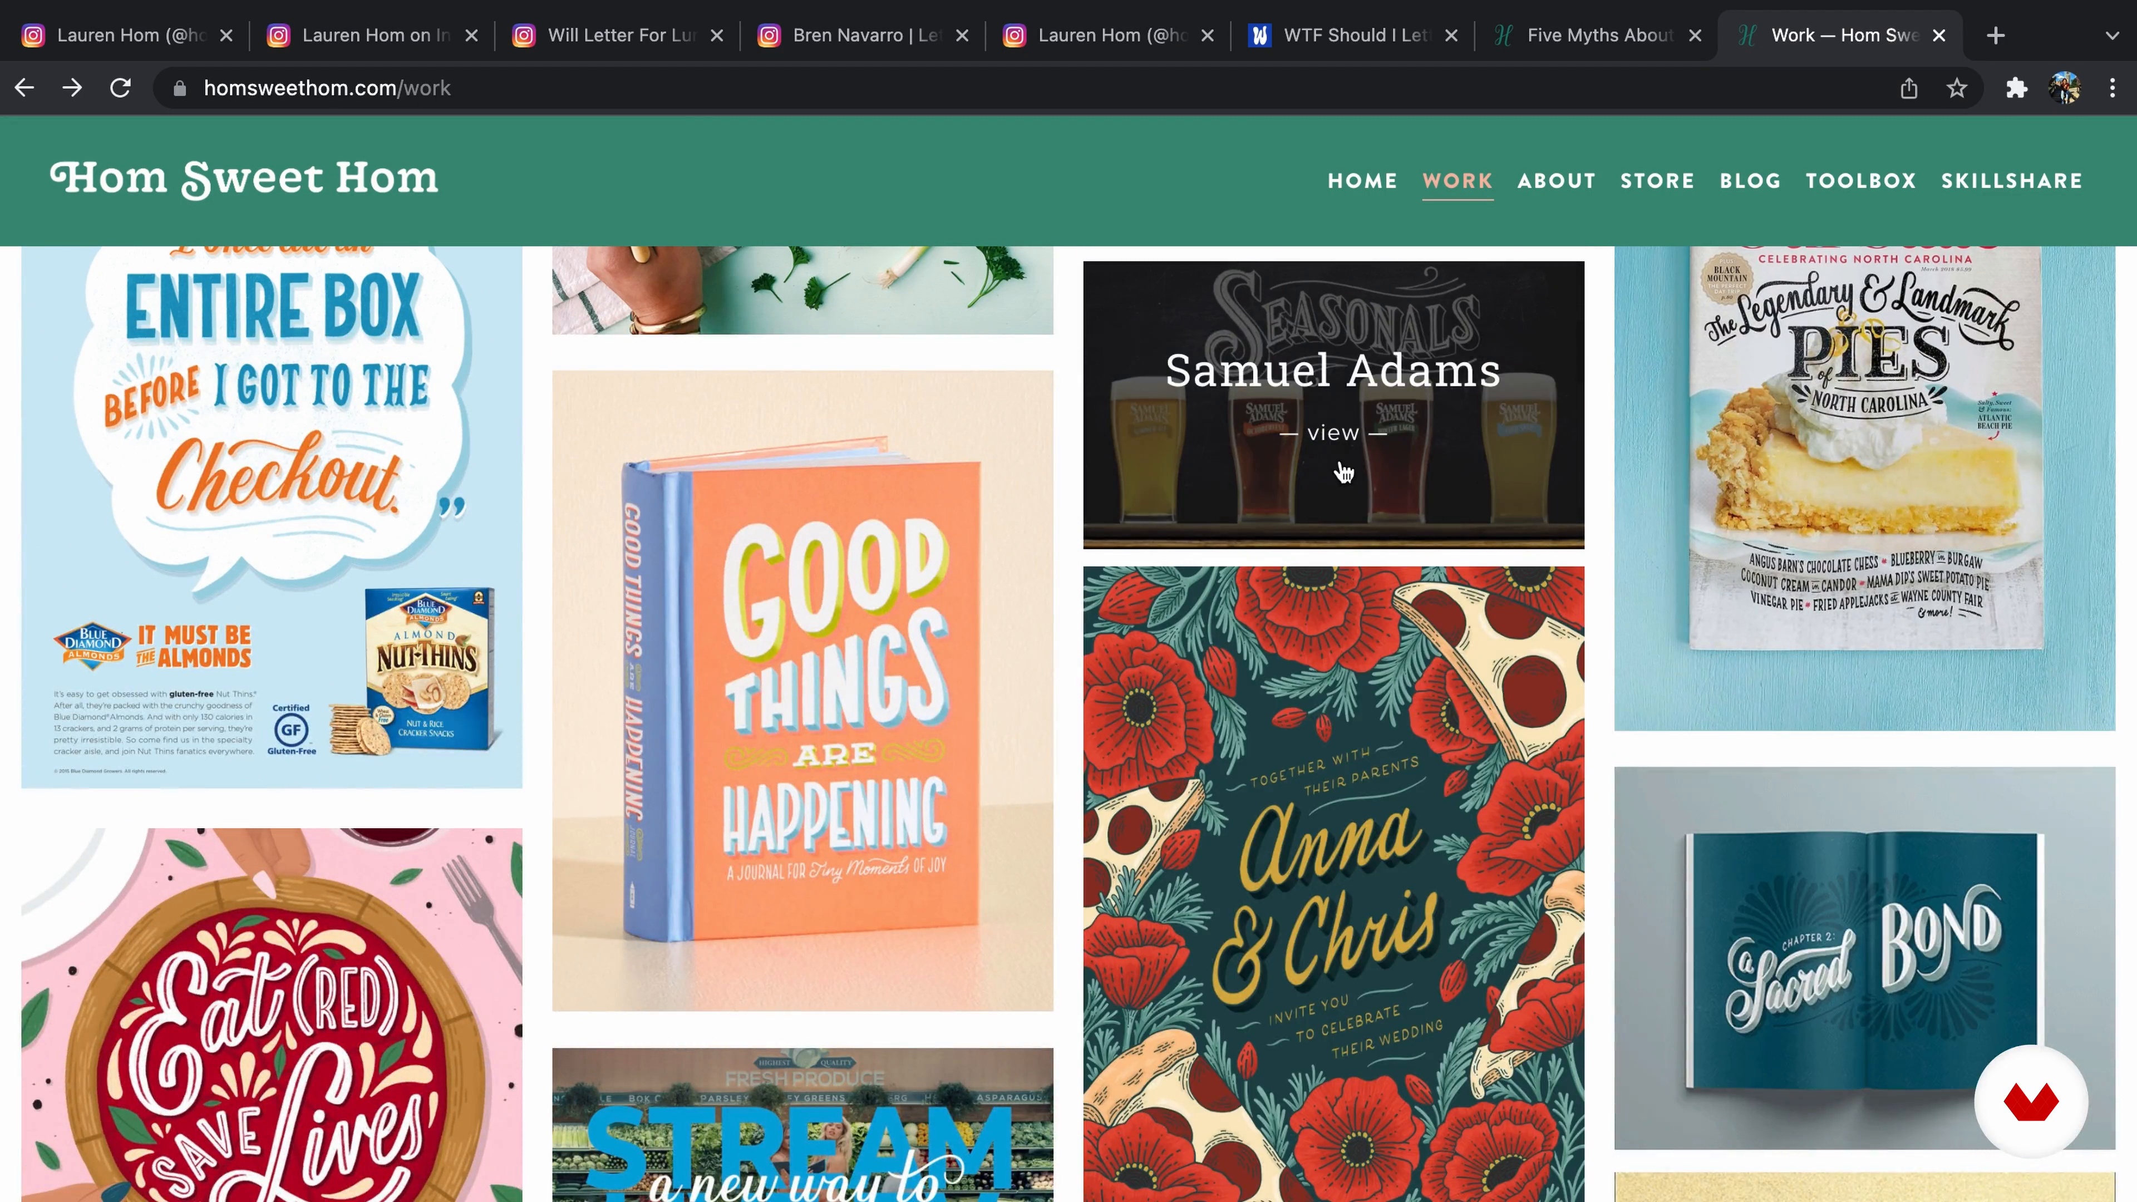Close the WTF Should I Letter tab
This screenshot has width=2137, height=1202.
(1451, 36)
